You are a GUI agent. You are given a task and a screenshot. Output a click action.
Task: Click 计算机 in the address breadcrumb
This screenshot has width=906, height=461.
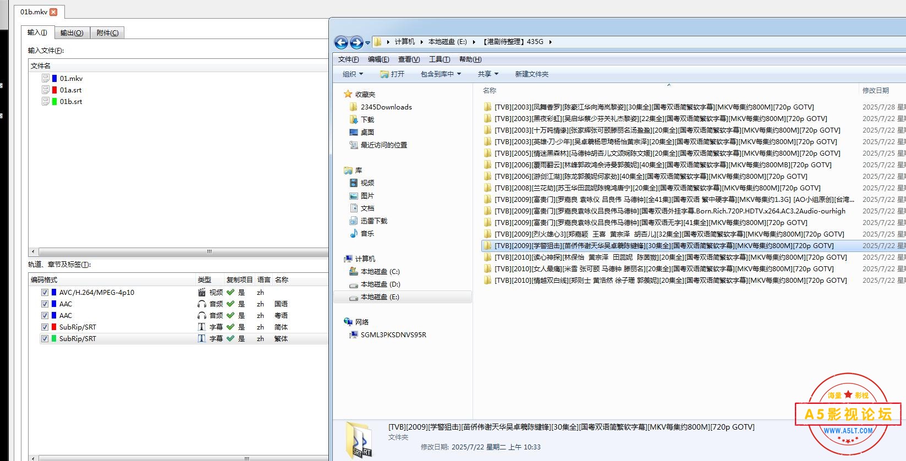pyautogui.click(x=404, y=42)
